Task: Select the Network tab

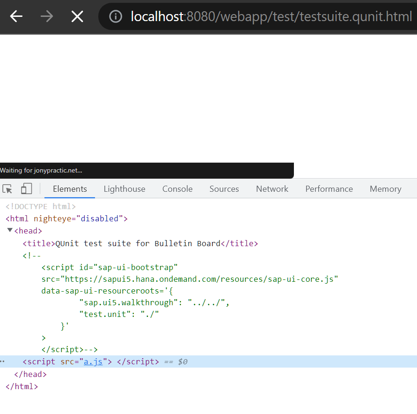Action: point(272,189)
